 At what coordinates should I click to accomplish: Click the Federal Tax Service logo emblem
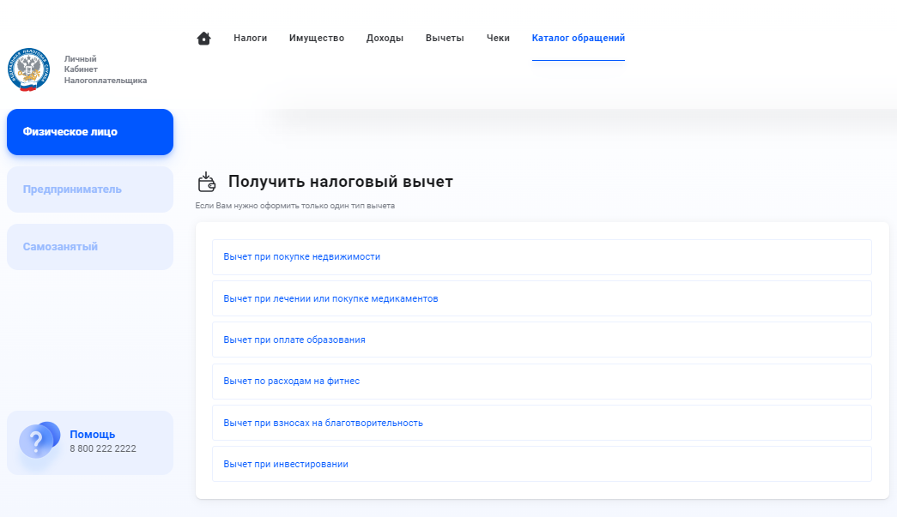click(29, 70)
